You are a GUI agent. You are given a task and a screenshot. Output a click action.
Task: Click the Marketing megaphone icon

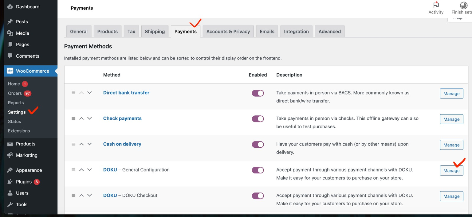click(10, 155)
